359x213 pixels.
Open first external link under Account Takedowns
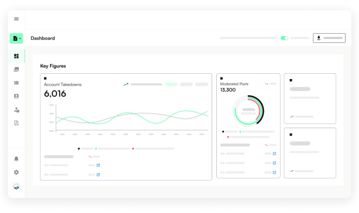[x=98, y=165]
